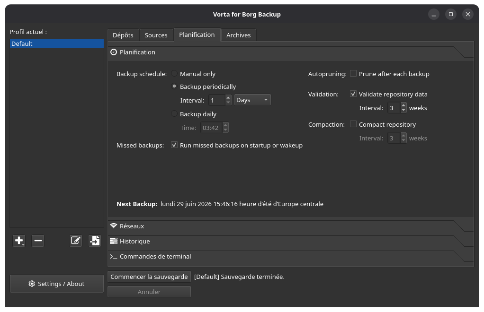Click Commencer la sauvegarde button
The width and height of the screenshot is (484, 312).
[x=149, y=277]
